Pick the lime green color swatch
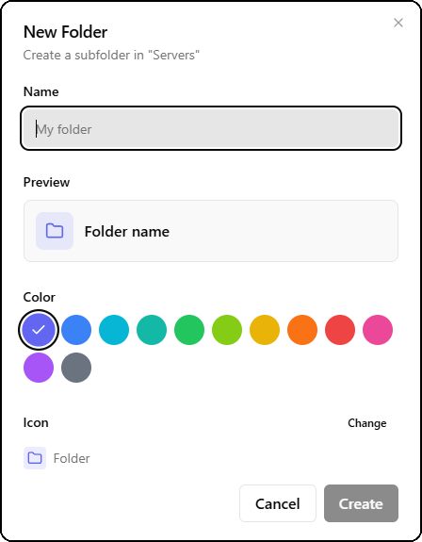Image resolution: width=422 pixels, height=542 pixels. (x=227, y=330)
